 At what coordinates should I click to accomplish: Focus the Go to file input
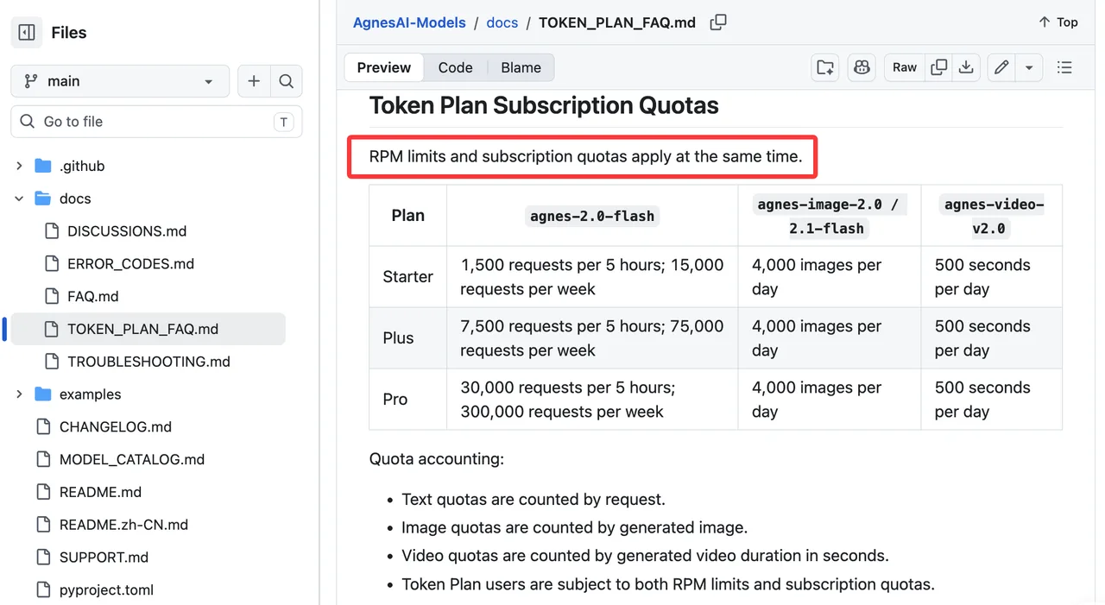(156, 122)
